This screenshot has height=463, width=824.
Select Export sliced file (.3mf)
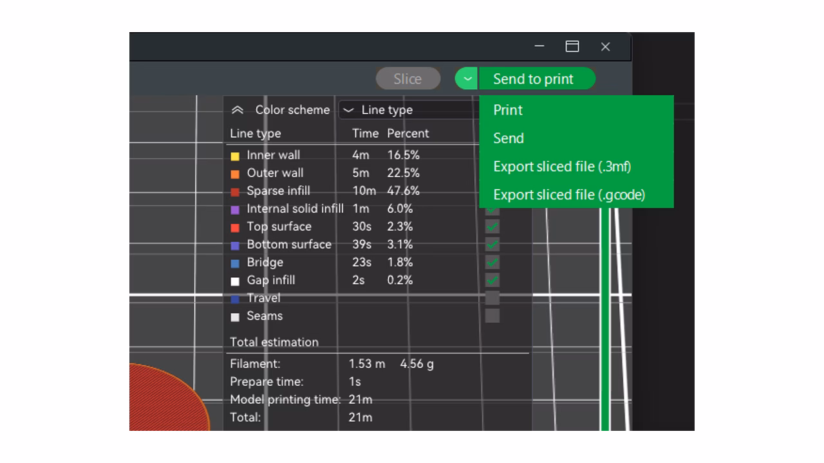pyautogui.click(x=576, y=167)
